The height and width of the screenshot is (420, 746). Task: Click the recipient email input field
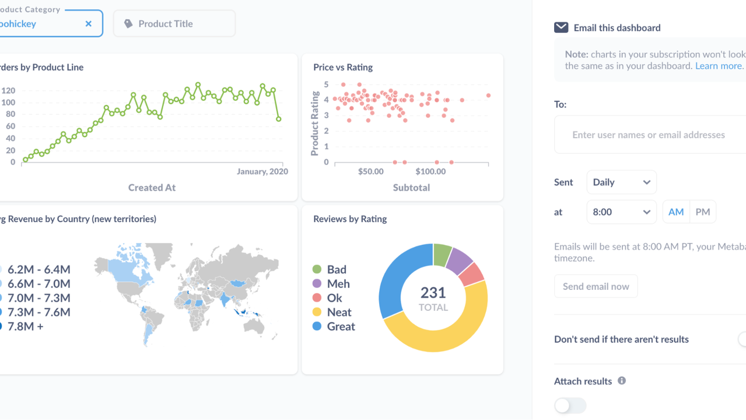pos(647,134)
